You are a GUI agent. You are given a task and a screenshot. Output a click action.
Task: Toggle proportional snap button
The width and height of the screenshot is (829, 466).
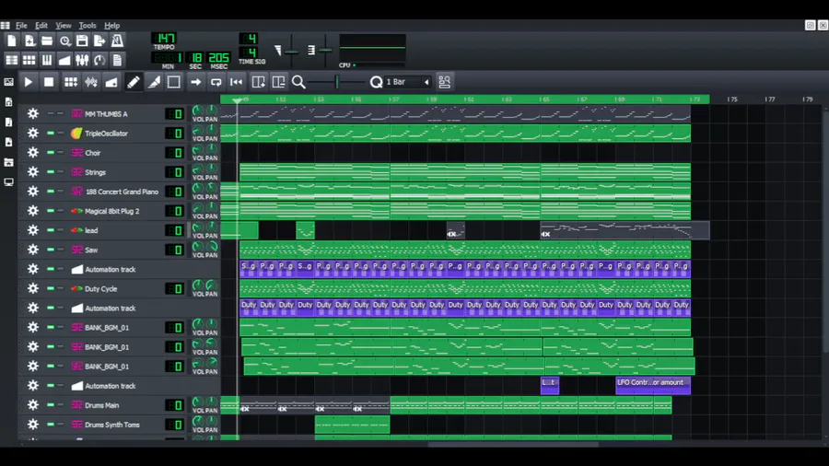[x=445, y=82]
